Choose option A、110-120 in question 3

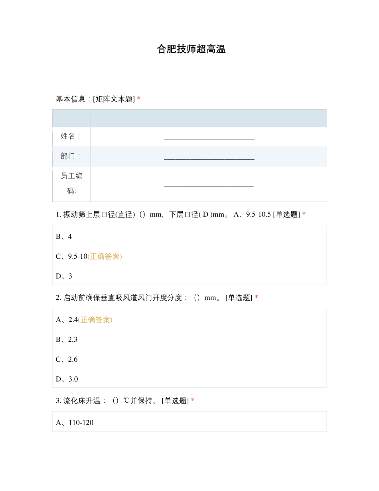75,423
